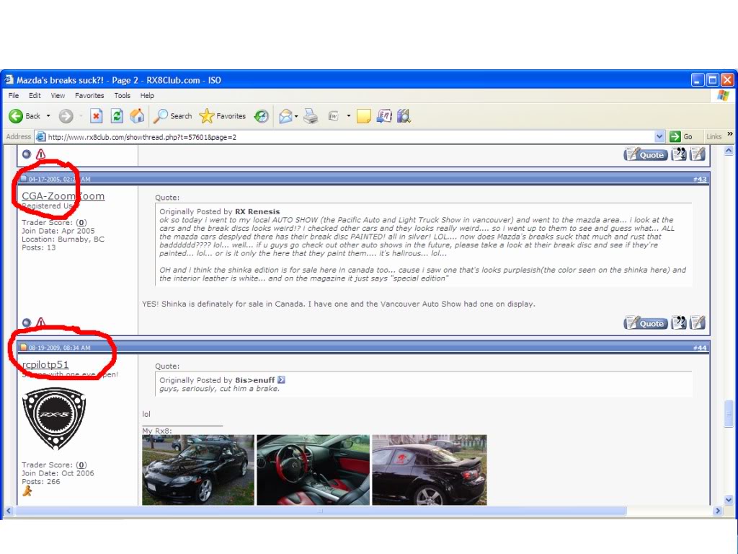Quick reply icon in post #43 footer
Viewport: 738px width, 554px height.
[x=698, y=323]
